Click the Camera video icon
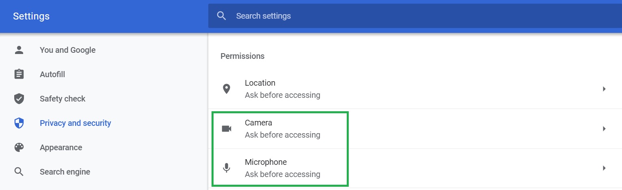622x190 pixels. coord(227,129)
